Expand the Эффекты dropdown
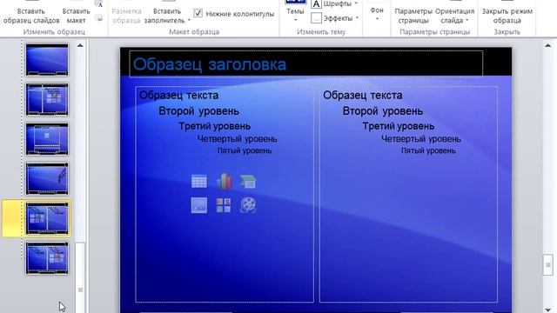557x313 pixels. click(x=357, y=17)
